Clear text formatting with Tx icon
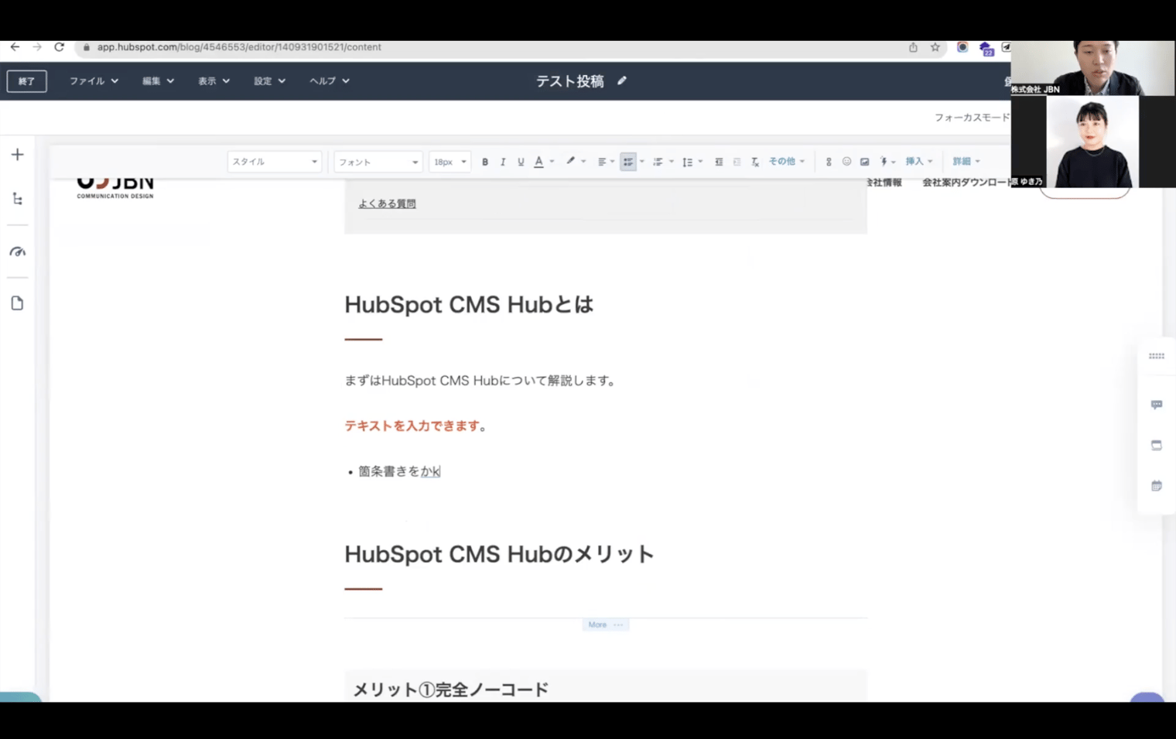 pos(755,162)
